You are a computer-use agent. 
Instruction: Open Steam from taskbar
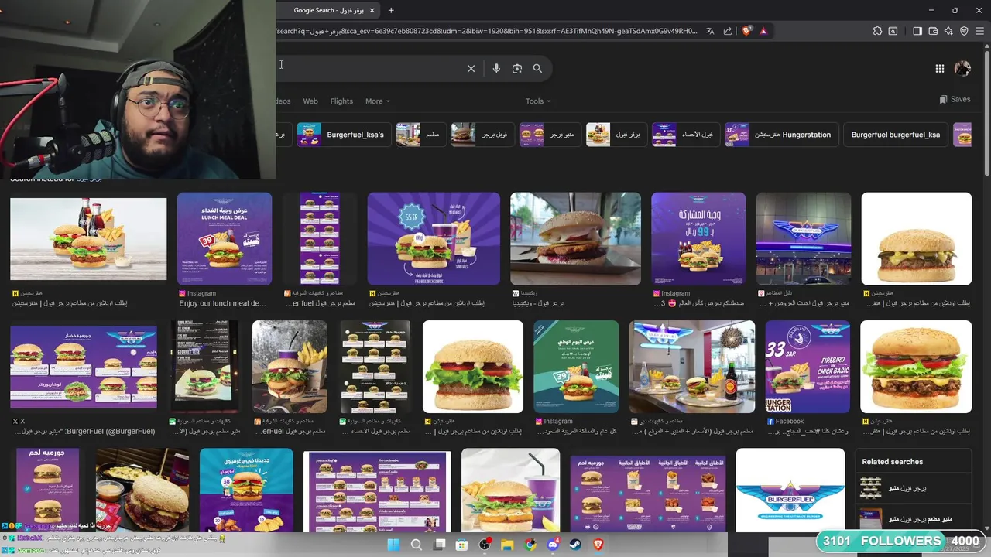(575, 545)
